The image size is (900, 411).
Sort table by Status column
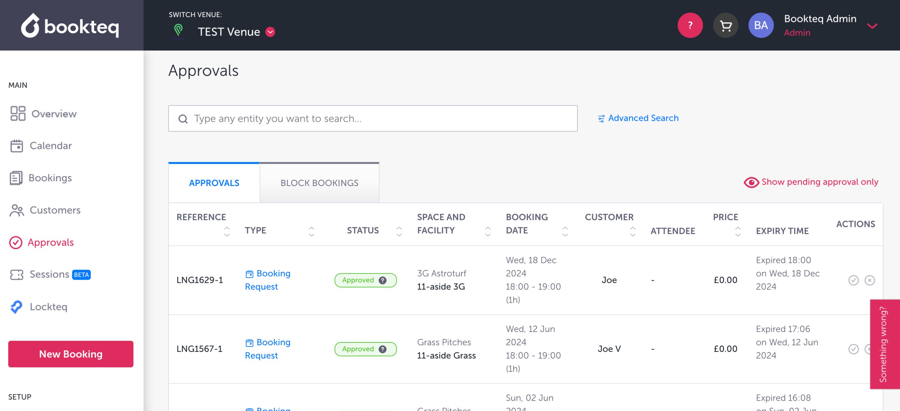(399, 231)
